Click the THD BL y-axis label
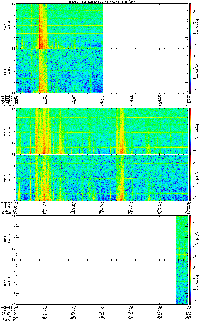Screen dimensions: 201x322 (7, 131)
